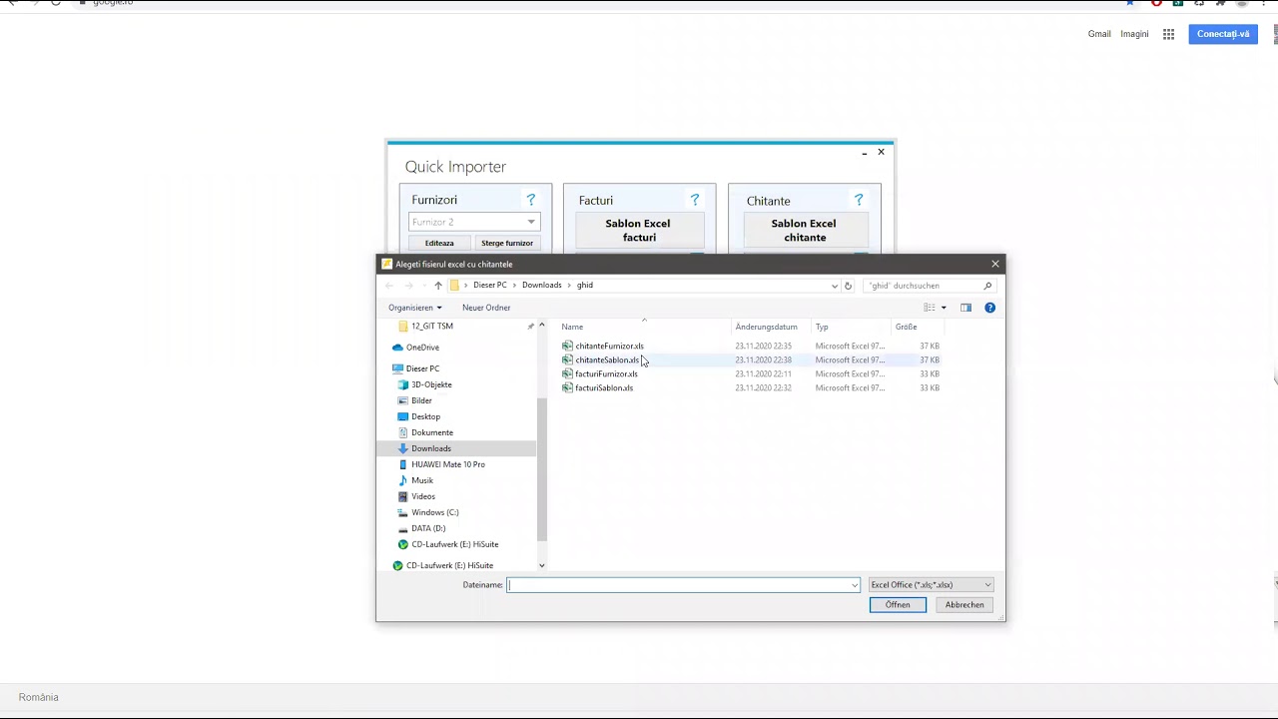Screen dimensions: 1278x719
Task: Change the view layout icon
Action: [x=930, y=308]
